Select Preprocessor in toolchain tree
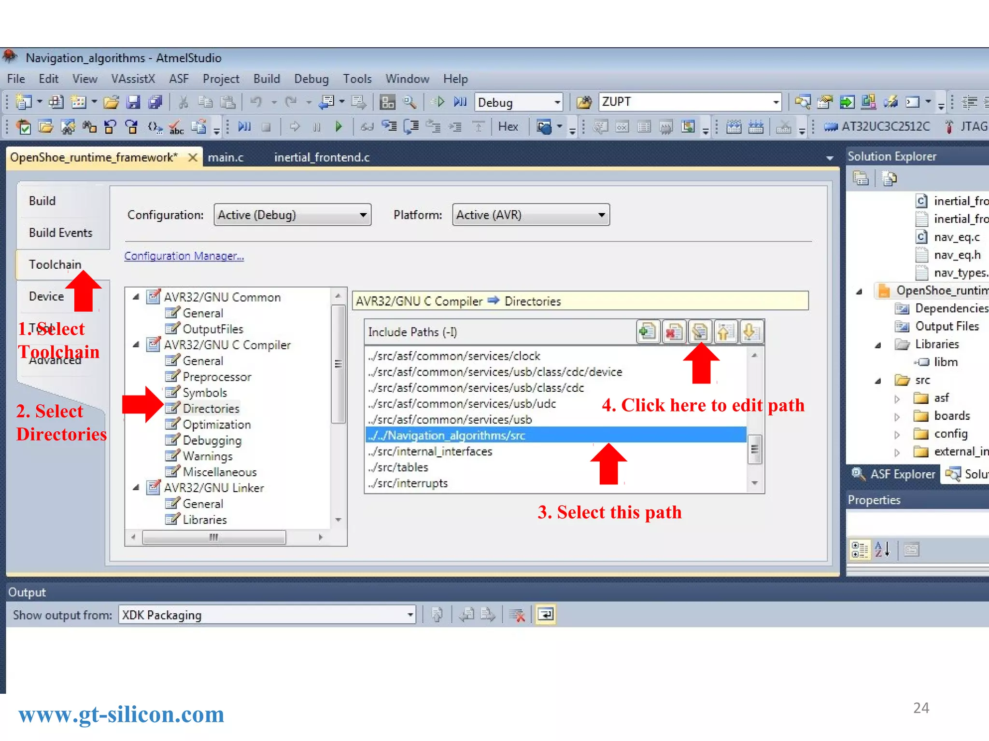This screenshot has width=989, height=741. click(x=217, y=376)
